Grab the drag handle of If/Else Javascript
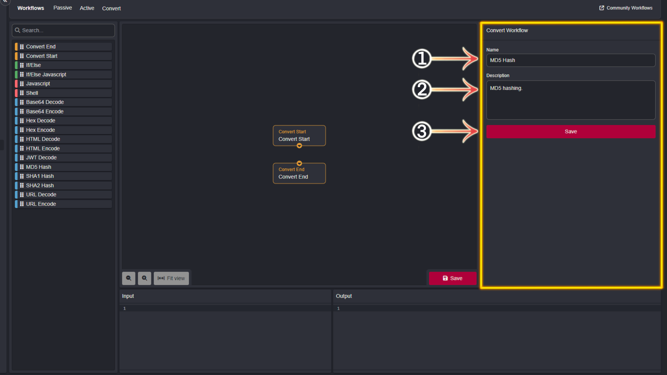This screenshot has height=375, width=667. 22,74
